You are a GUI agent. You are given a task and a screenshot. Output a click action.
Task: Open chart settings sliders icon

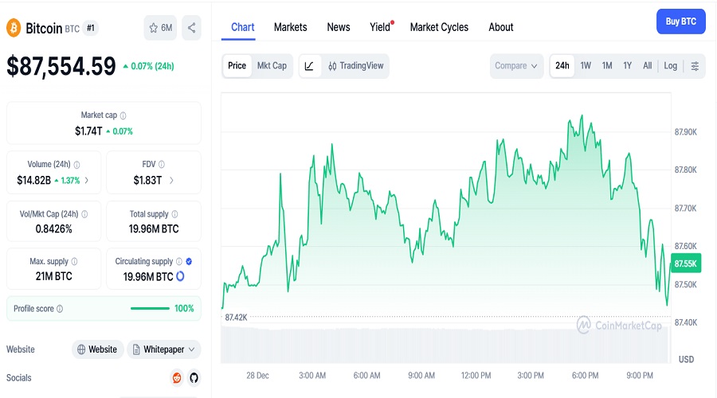click(x=695, y=66)
